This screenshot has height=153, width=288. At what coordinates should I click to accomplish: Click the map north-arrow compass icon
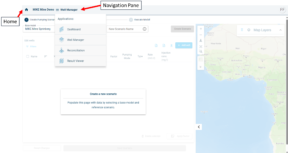pyautogui.click(x=201, y=40)
